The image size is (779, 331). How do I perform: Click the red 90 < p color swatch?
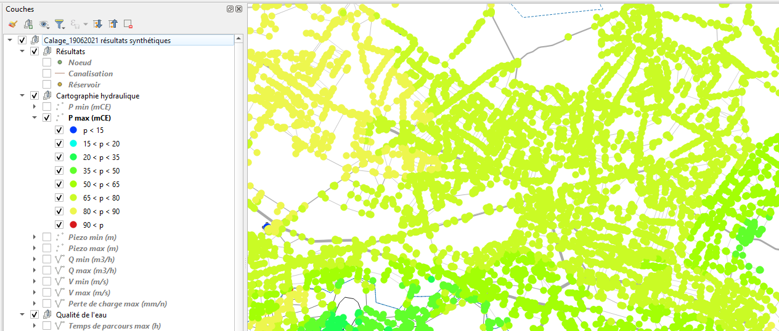coord(73,225)
